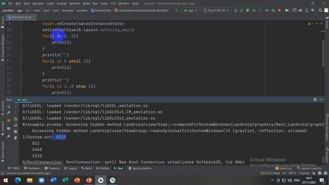Open the Problems tool window

pos(32,168)
